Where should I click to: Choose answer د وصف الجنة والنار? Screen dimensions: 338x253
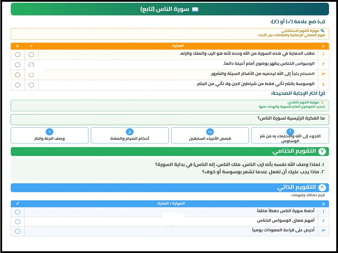coord(49,135)
